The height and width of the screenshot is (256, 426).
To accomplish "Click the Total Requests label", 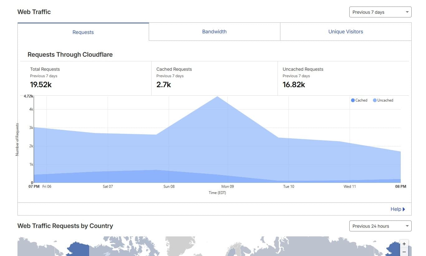I will tap(45, 69).
